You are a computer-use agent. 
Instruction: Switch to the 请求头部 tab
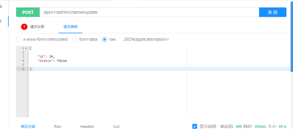tap(37, 27)
